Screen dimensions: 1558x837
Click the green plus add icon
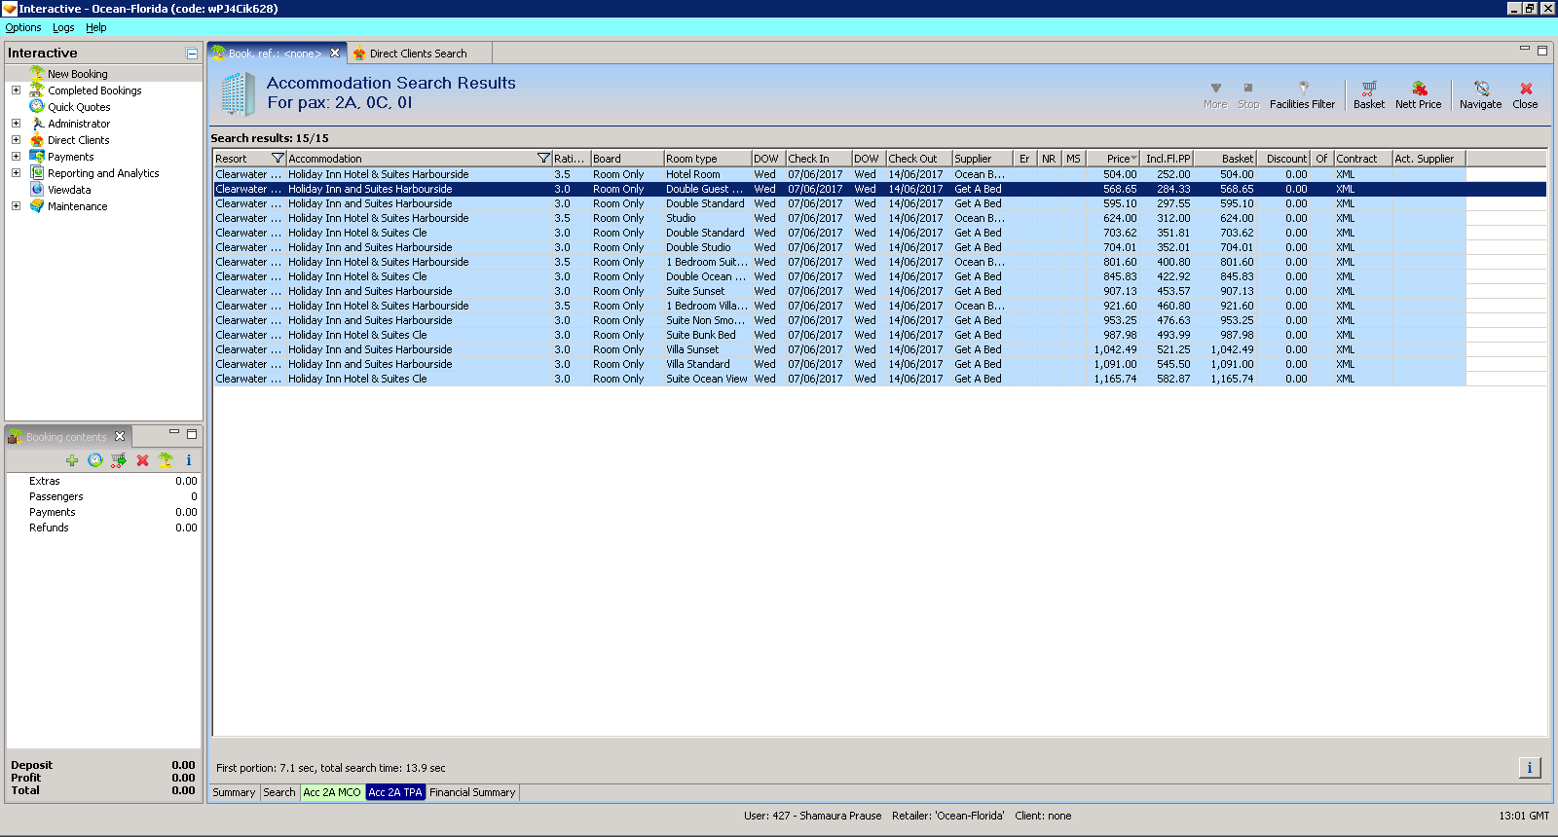[72, 460]
